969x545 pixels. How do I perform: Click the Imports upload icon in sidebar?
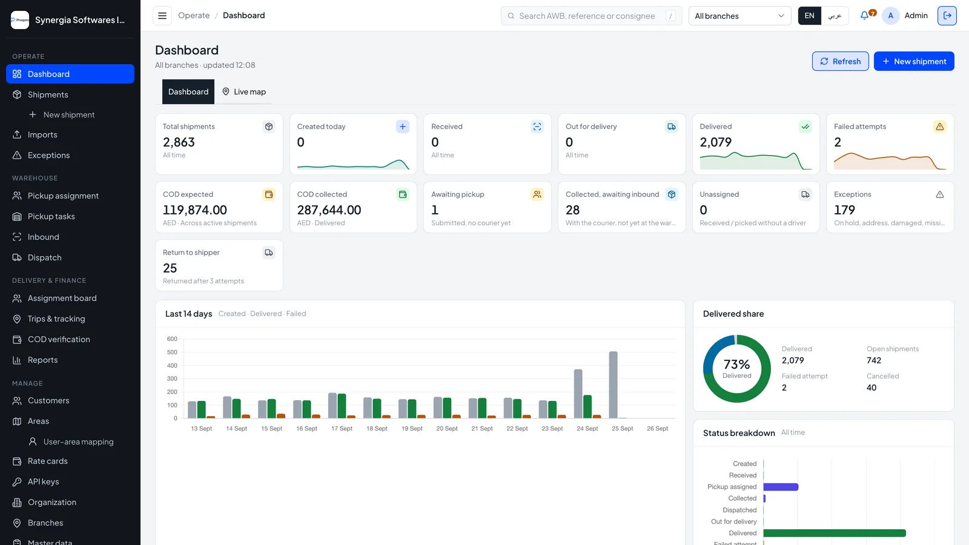17,134
